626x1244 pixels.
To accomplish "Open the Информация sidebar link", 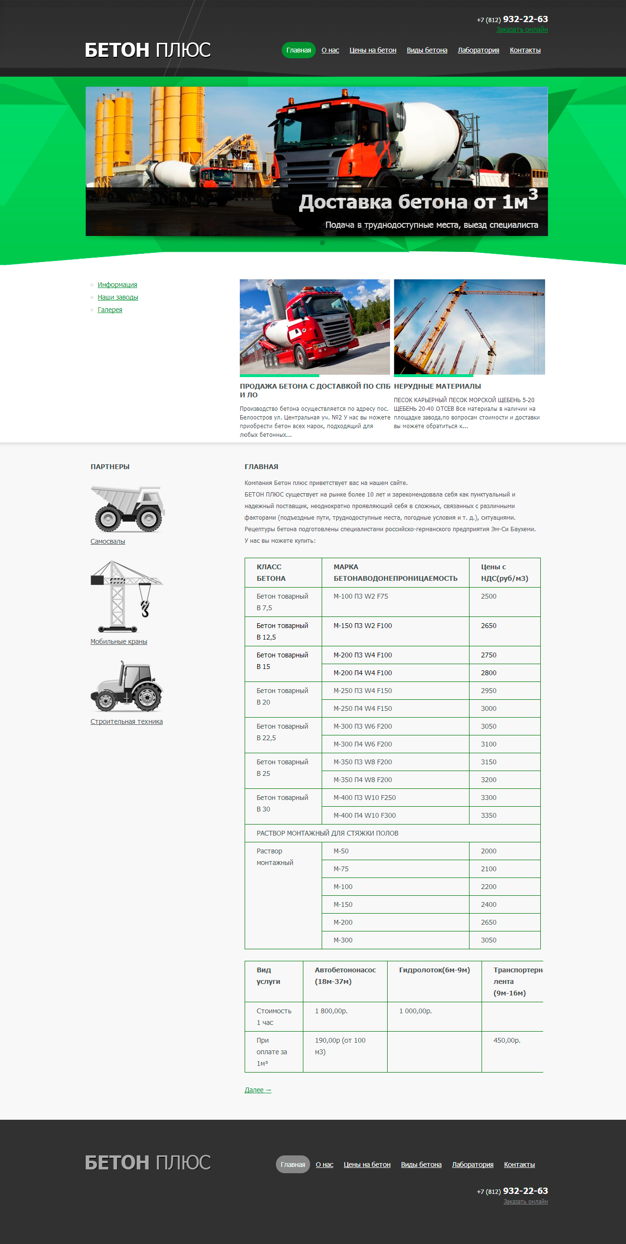I will coord(117,285).
